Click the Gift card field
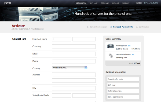 (123, 85)
